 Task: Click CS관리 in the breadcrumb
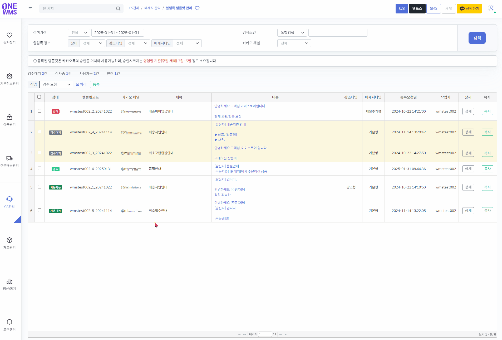pos(134,8)
